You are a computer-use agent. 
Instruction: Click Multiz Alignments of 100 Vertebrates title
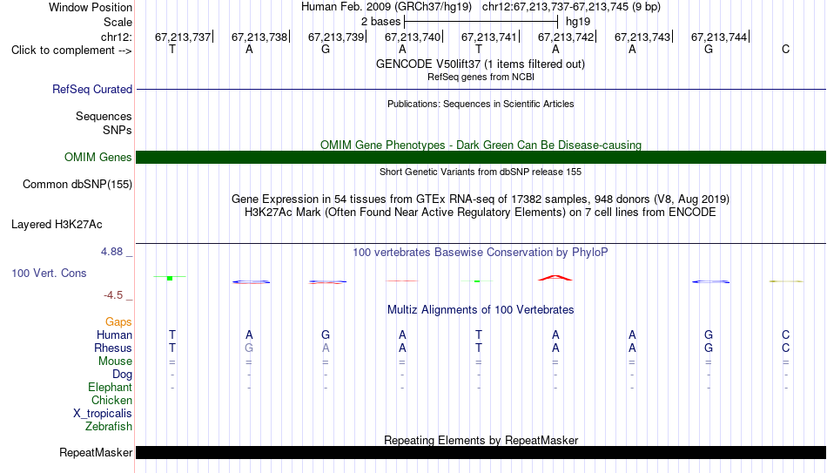click(x=481, y=310)
